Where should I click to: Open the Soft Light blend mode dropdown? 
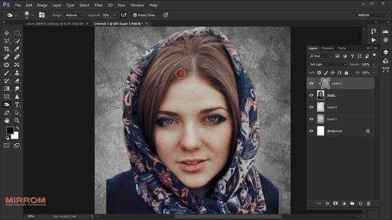point(328,64)
